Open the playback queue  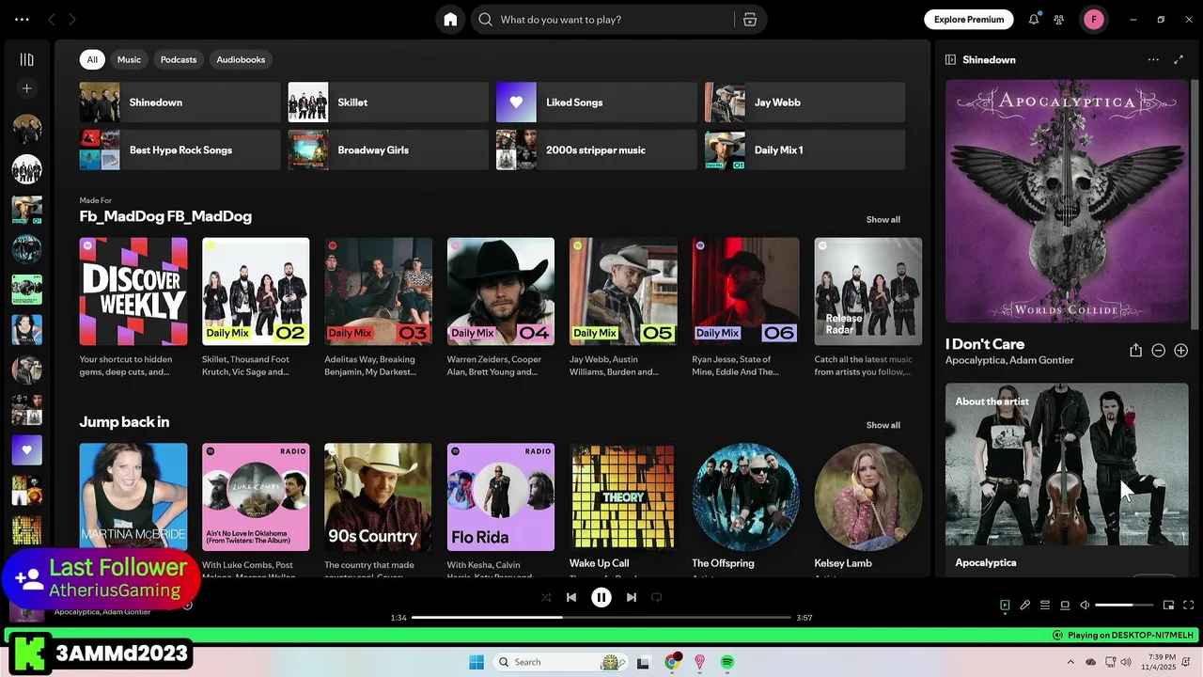click(x=1045, y=606)
